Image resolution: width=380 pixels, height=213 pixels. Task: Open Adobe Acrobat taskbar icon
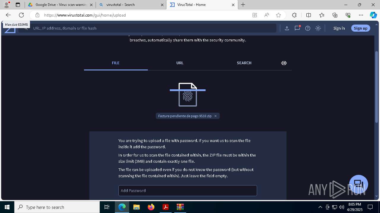point(165,207)
